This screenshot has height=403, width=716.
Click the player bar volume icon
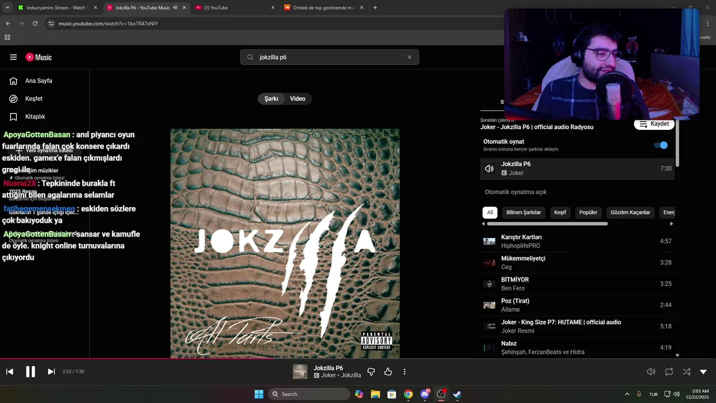651,372
